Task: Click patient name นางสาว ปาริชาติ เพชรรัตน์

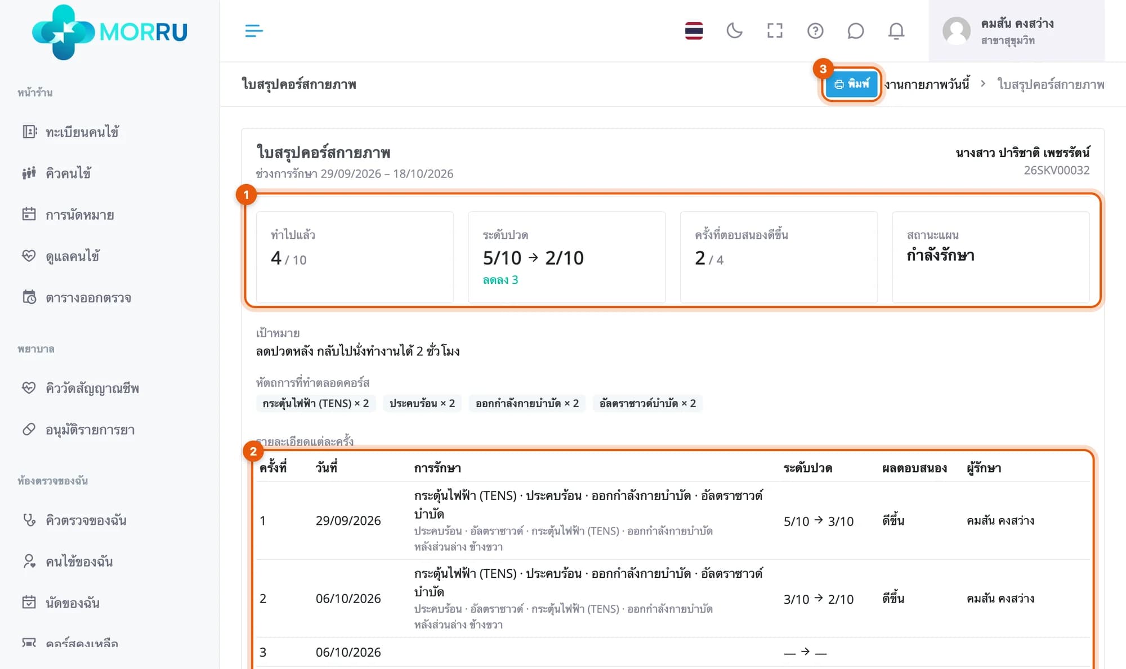Action: point(1022,153)
